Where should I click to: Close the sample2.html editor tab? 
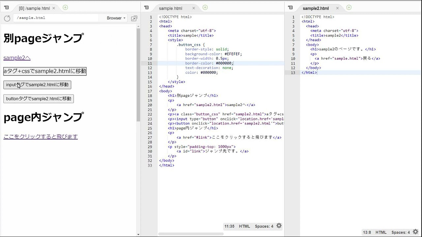pos(337,8)
